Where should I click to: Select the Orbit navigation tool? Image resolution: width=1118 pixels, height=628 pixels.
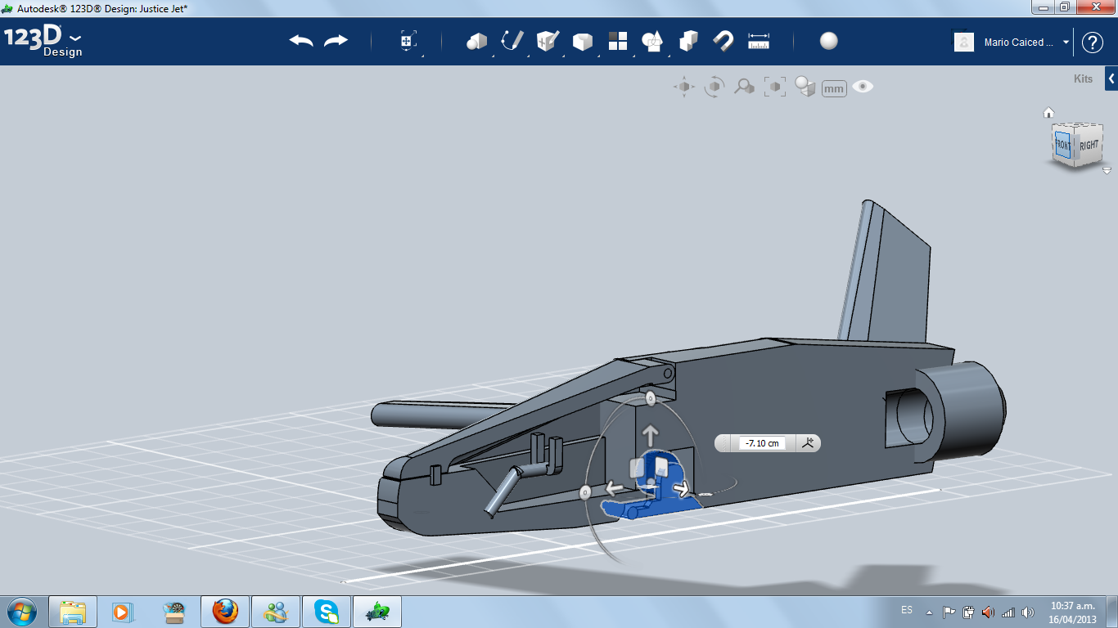coord(715,87)
